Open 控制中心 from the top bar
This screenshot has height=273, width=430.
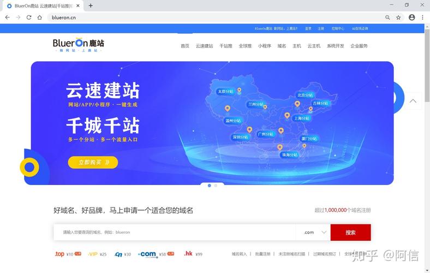tap(338, 28)
